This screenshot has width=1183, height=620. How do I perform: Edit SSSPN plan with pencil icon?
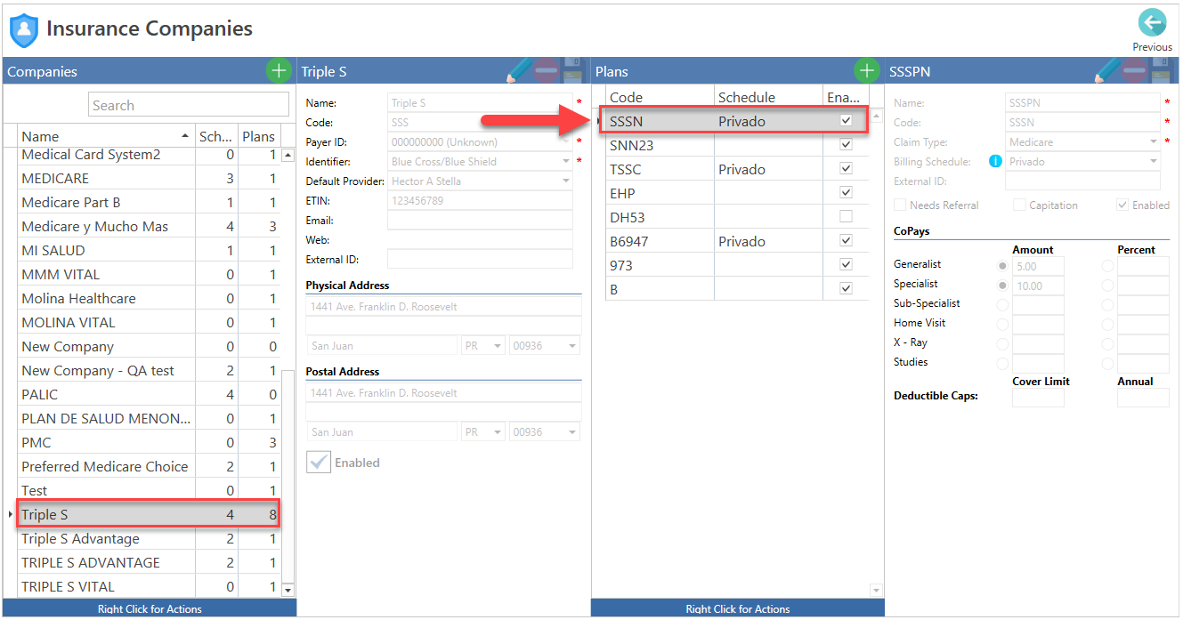pyautogui.click(x=1106, y=71)
